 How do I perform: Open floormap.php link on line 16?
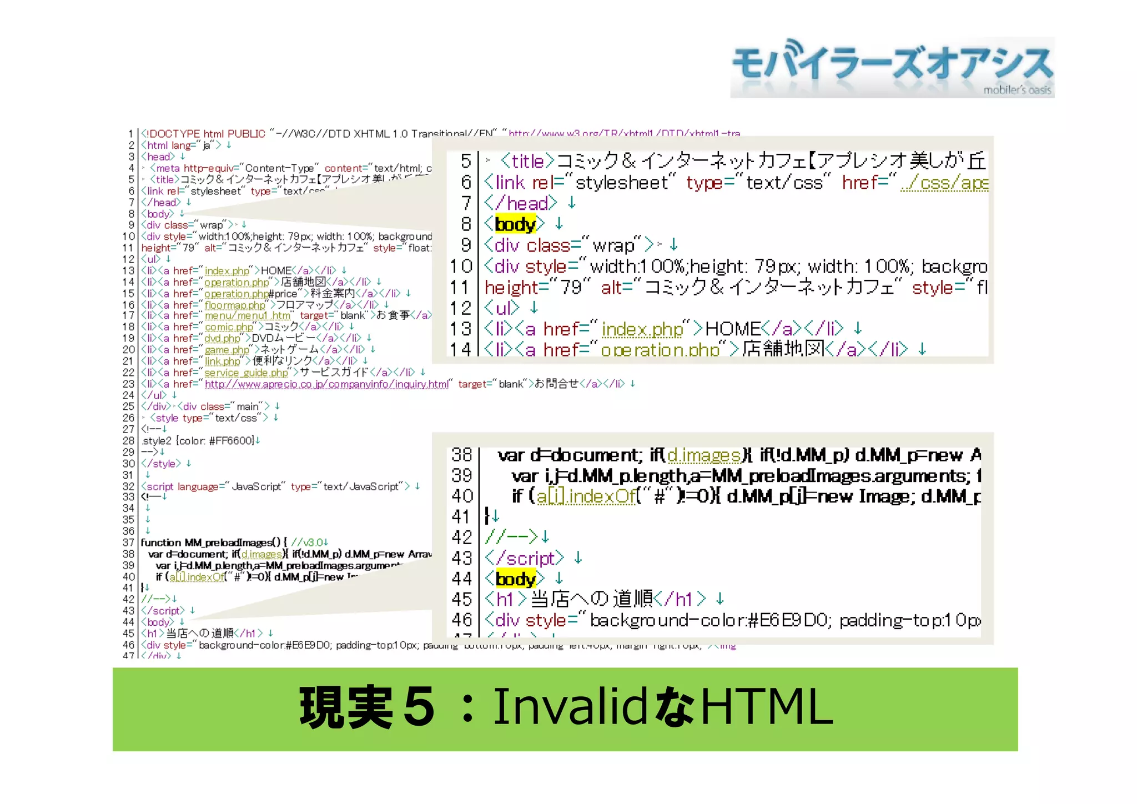point(235,305)
